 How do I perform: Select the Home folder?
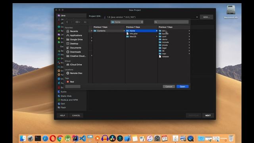(x=141, y=31)
